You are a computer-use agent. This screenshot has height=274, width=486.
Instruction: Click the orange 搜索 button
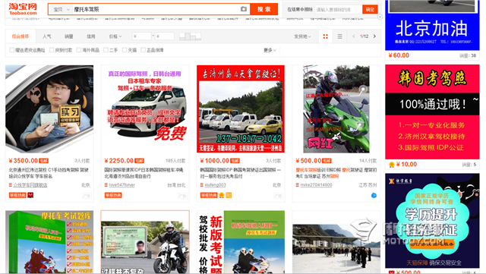click(x=264, y=9)
